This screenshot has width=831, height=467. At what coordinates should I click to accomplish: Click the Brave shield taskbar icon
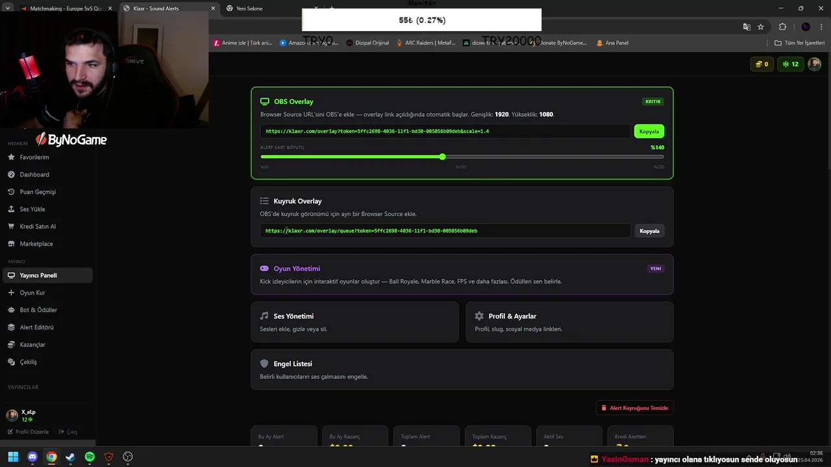108,457
